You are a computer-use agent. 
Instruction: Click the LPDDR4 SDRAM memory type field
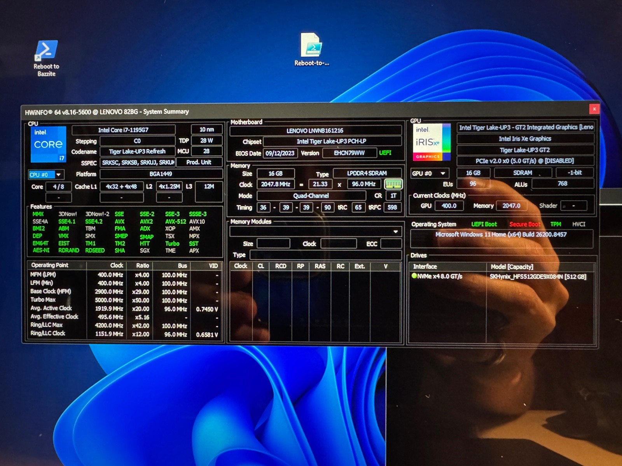[367, 173]
